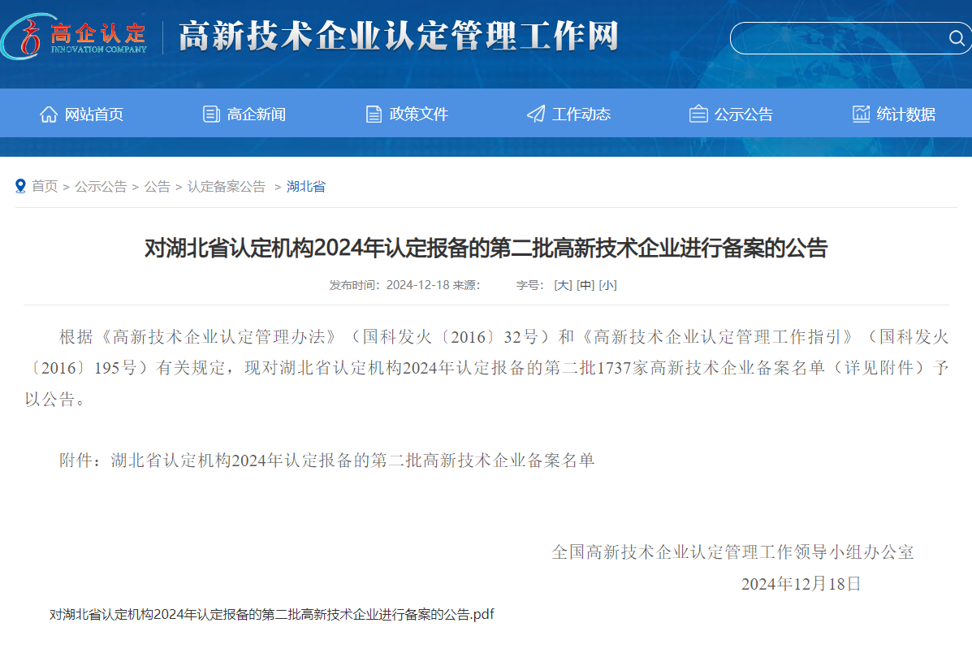Click the chart icon beside 统计数据
The image size is (972, 653).
tap(861, 114)
